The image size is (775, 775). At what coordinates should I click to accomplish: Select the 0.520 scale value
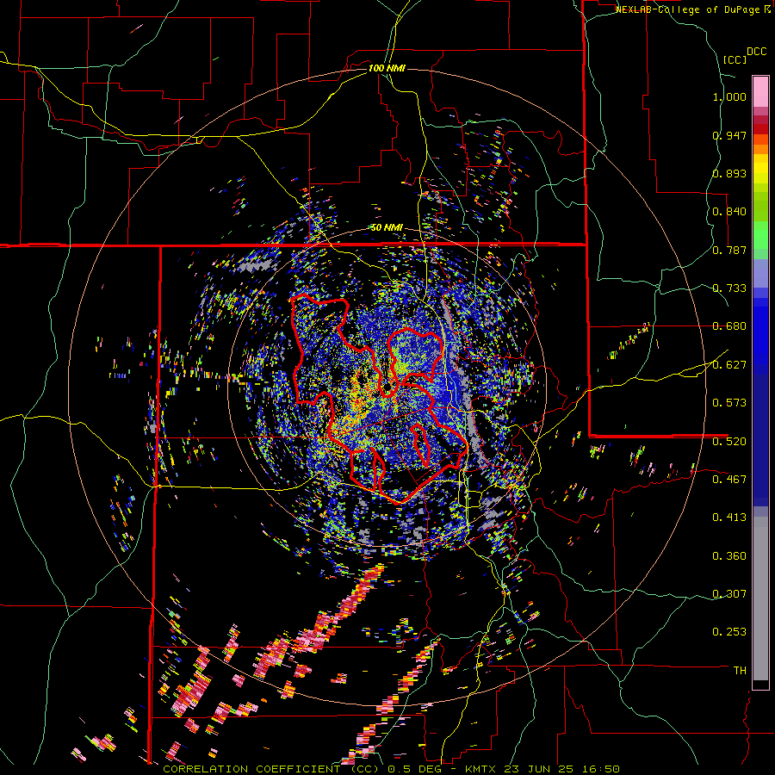(729, 442)
